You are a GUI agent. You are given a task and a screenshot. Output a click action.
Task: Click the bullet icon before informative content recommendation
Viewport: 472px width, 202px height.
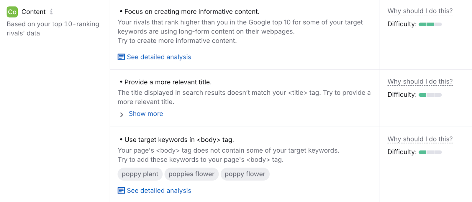(x=121, y=11)
